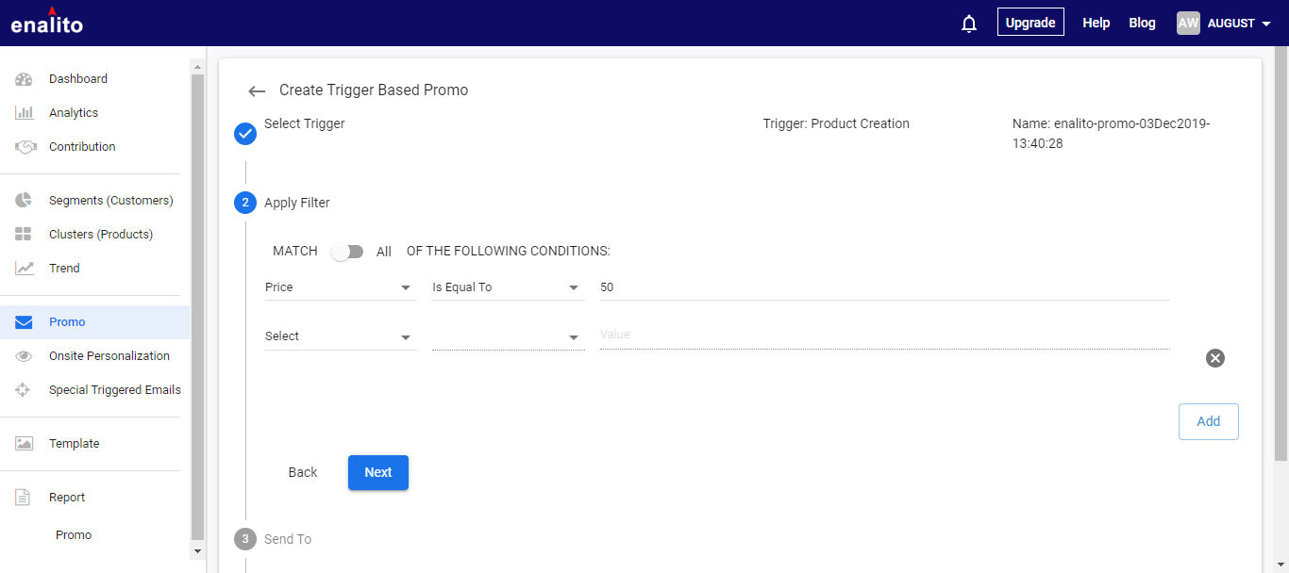Open the Price field dropdown
The image size is (1289, 573).
point(341,287)
